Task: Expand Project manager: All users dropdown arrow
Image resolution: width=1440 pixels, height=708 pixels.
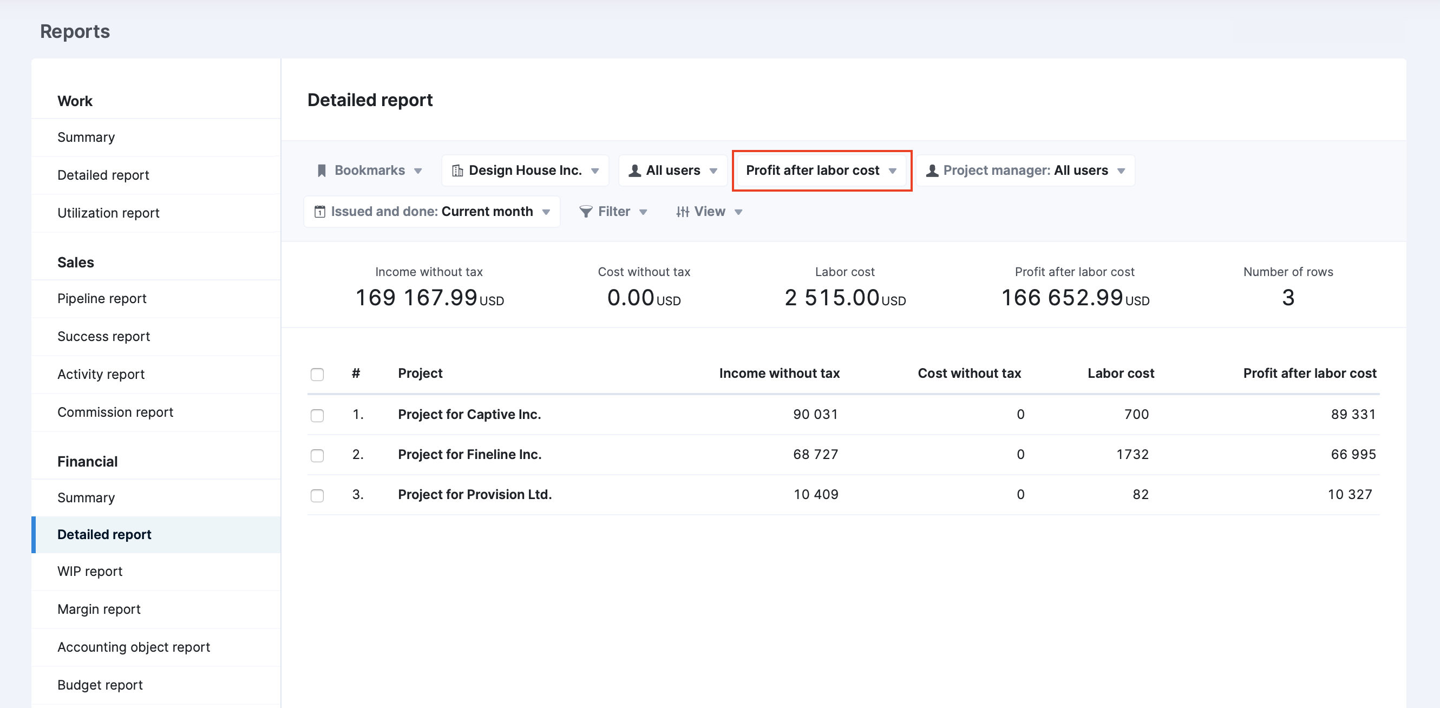Action: 1121,171
